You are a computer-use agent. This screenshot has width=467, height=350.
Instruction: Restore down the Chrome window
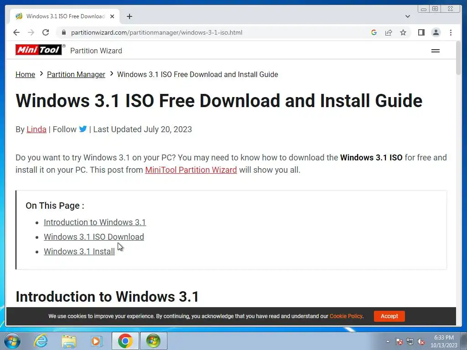point(435,9)
